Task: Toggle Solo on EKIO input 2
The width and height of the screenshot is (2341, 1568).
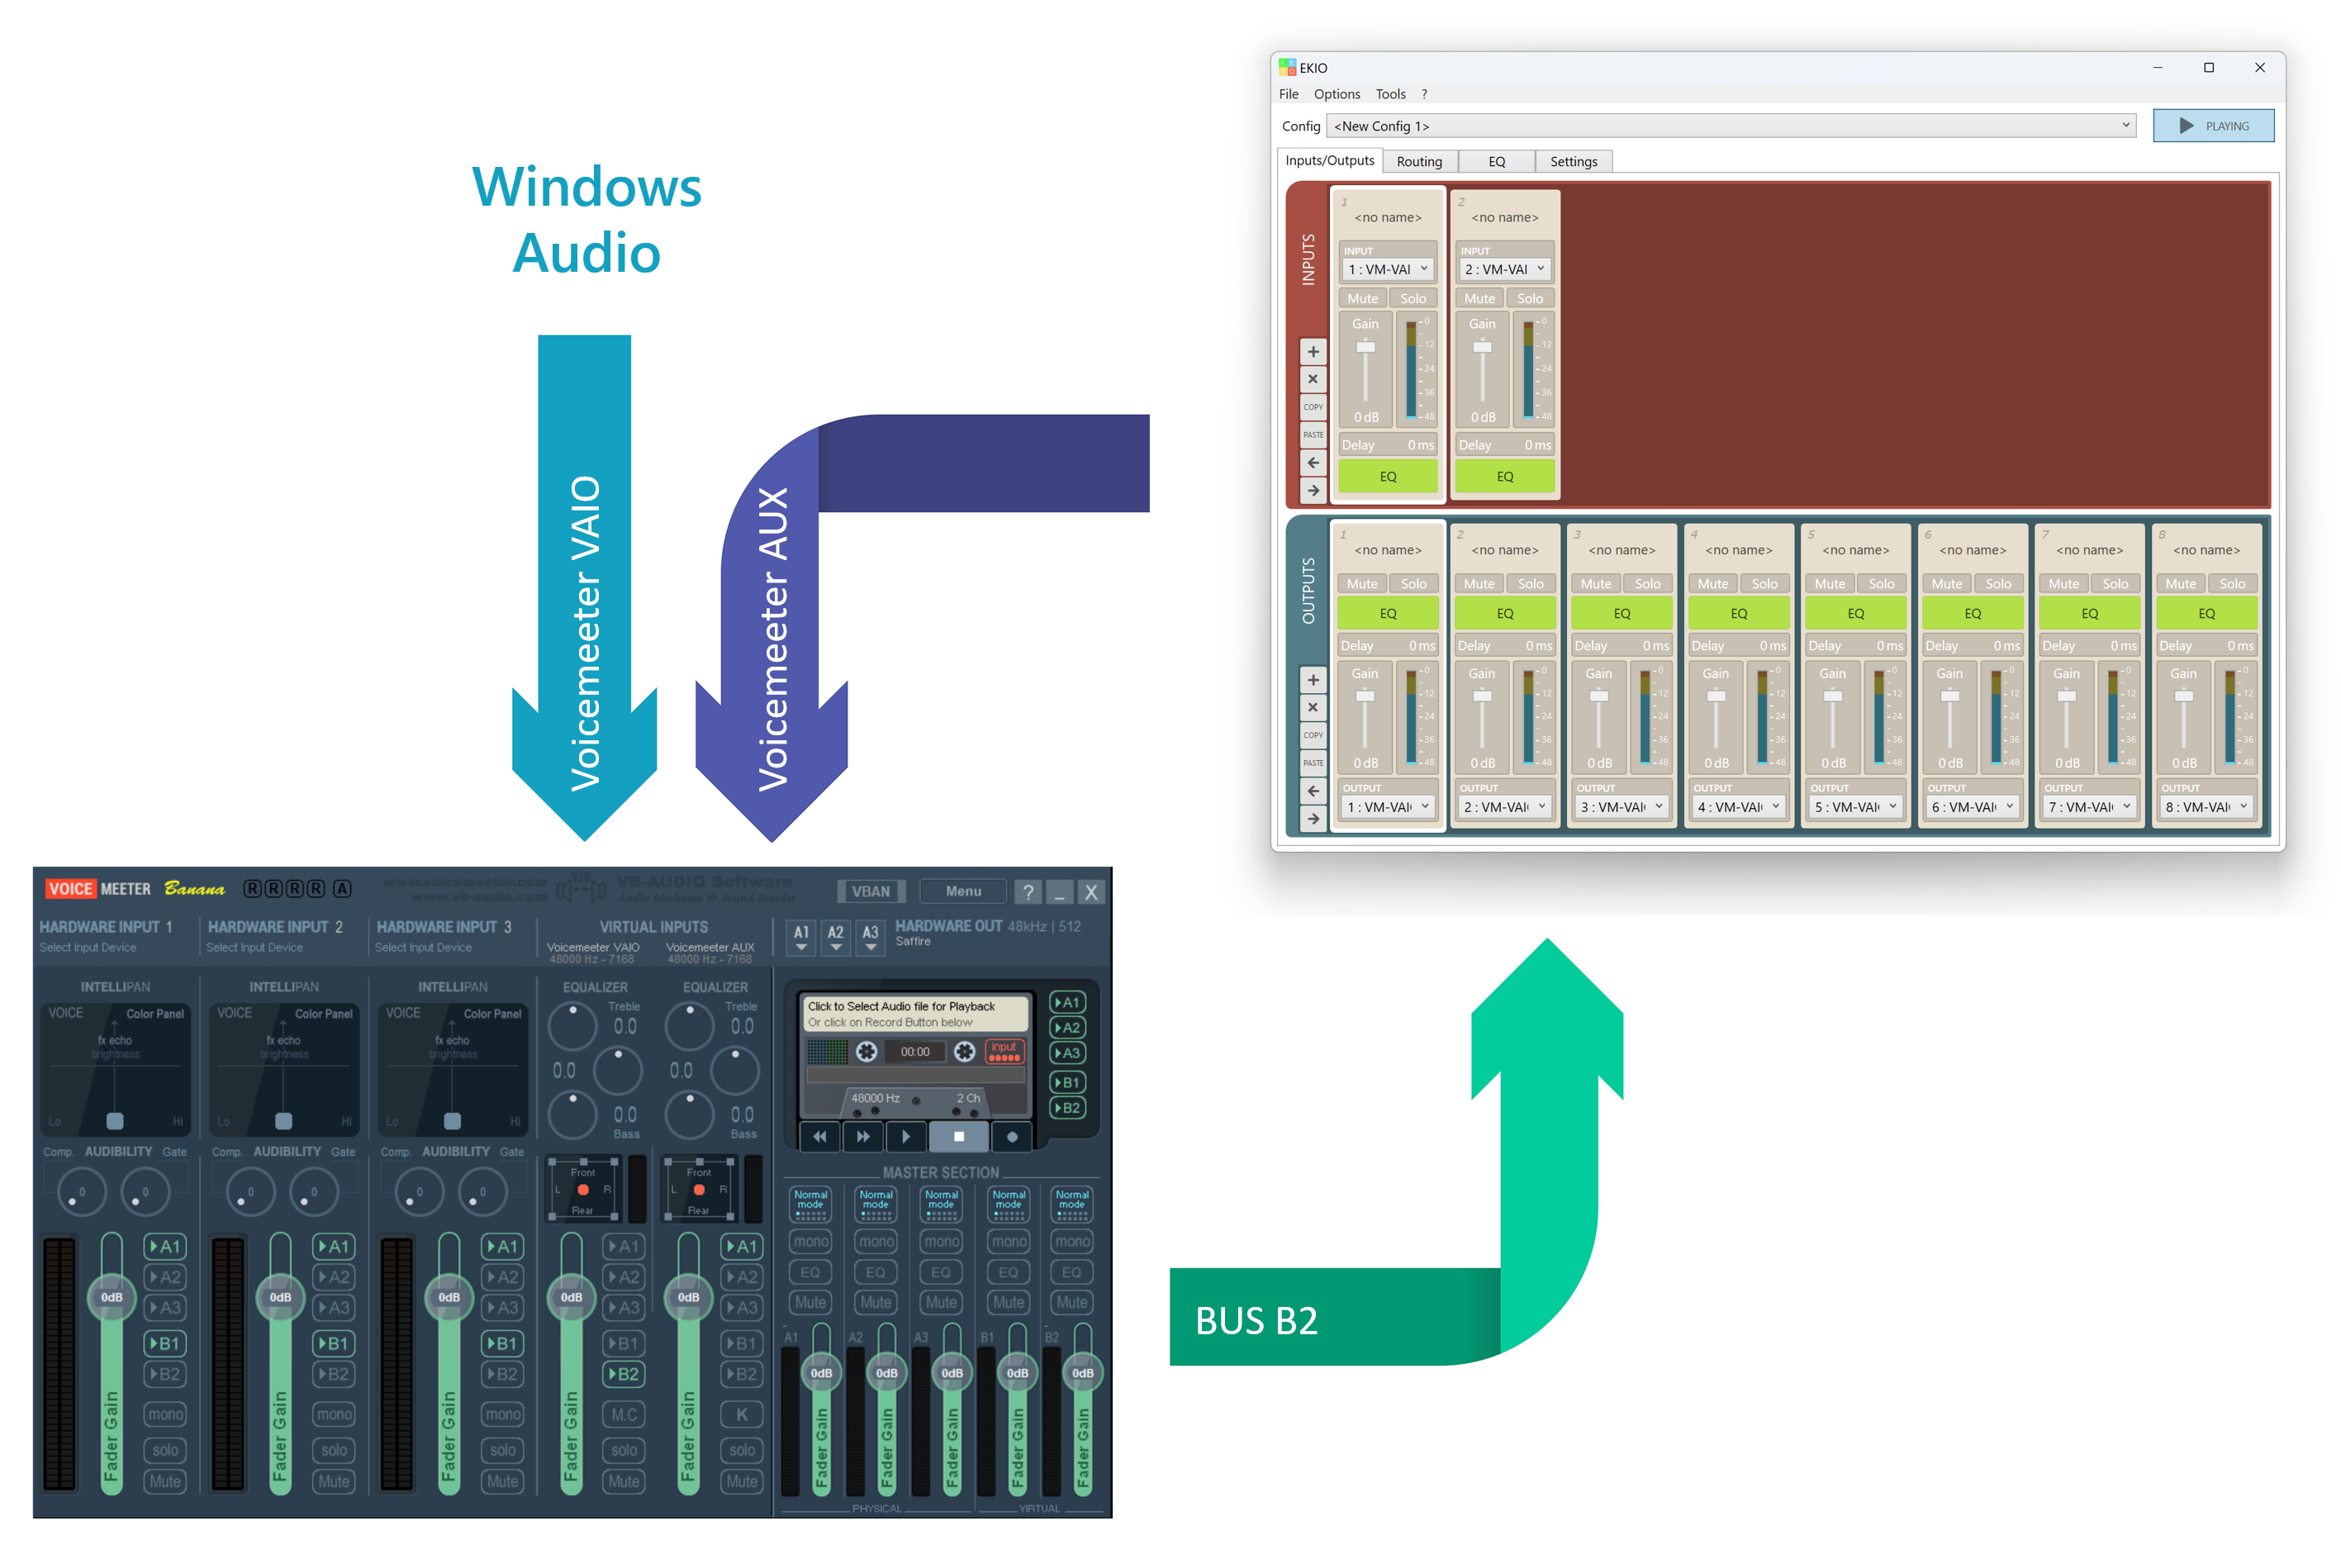Action: (1529, 298)
